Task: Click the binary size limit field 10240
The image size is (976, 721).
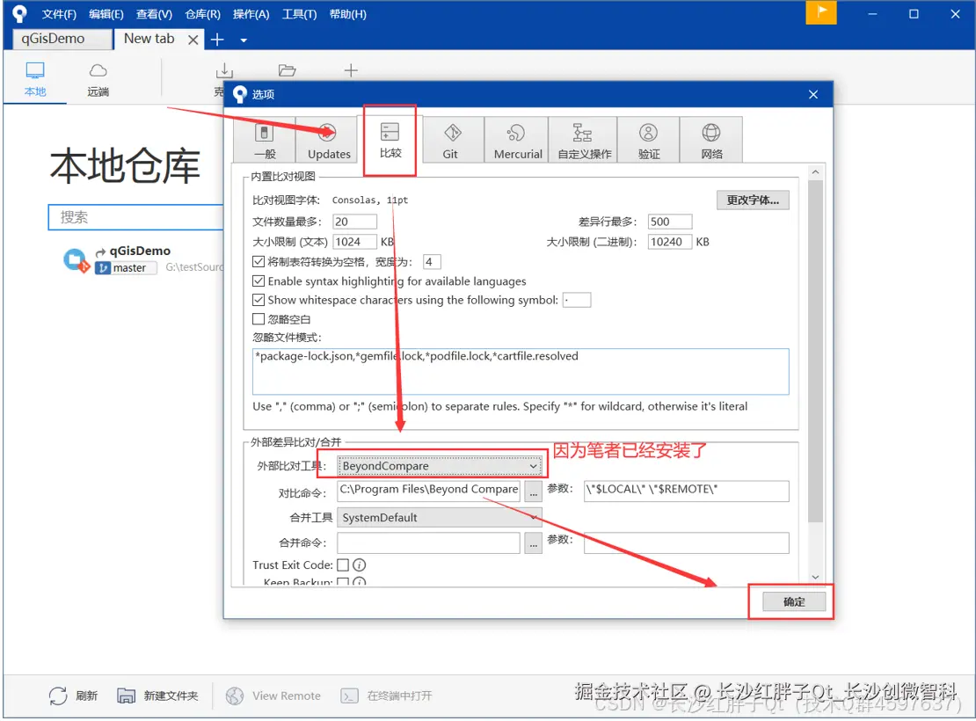Action: click(670, 242)
